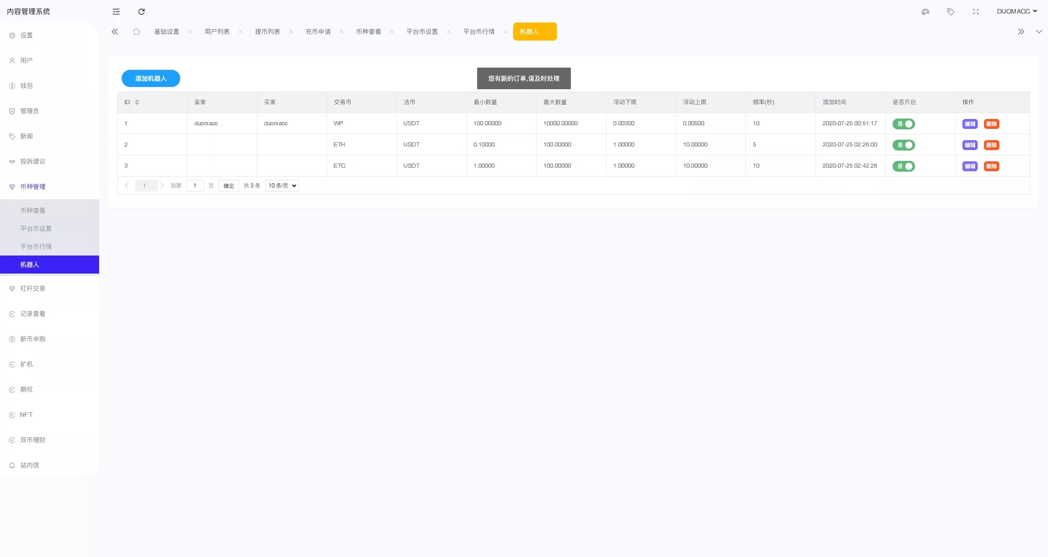Screen dimensions: 1048x557
Task: Toggle enabled switch for ETH robot
Action: [x=903, y=145]
